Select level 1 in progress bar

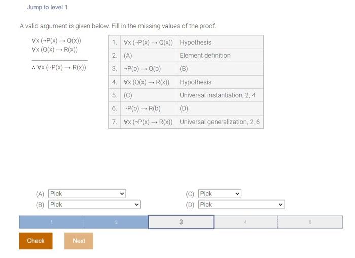coord(51,222)
